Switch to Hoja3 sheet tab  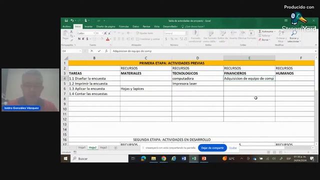pos(103,147)
